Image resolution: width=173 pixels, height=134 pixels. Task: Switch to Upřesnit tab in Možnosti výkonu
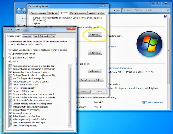[27, 36]
